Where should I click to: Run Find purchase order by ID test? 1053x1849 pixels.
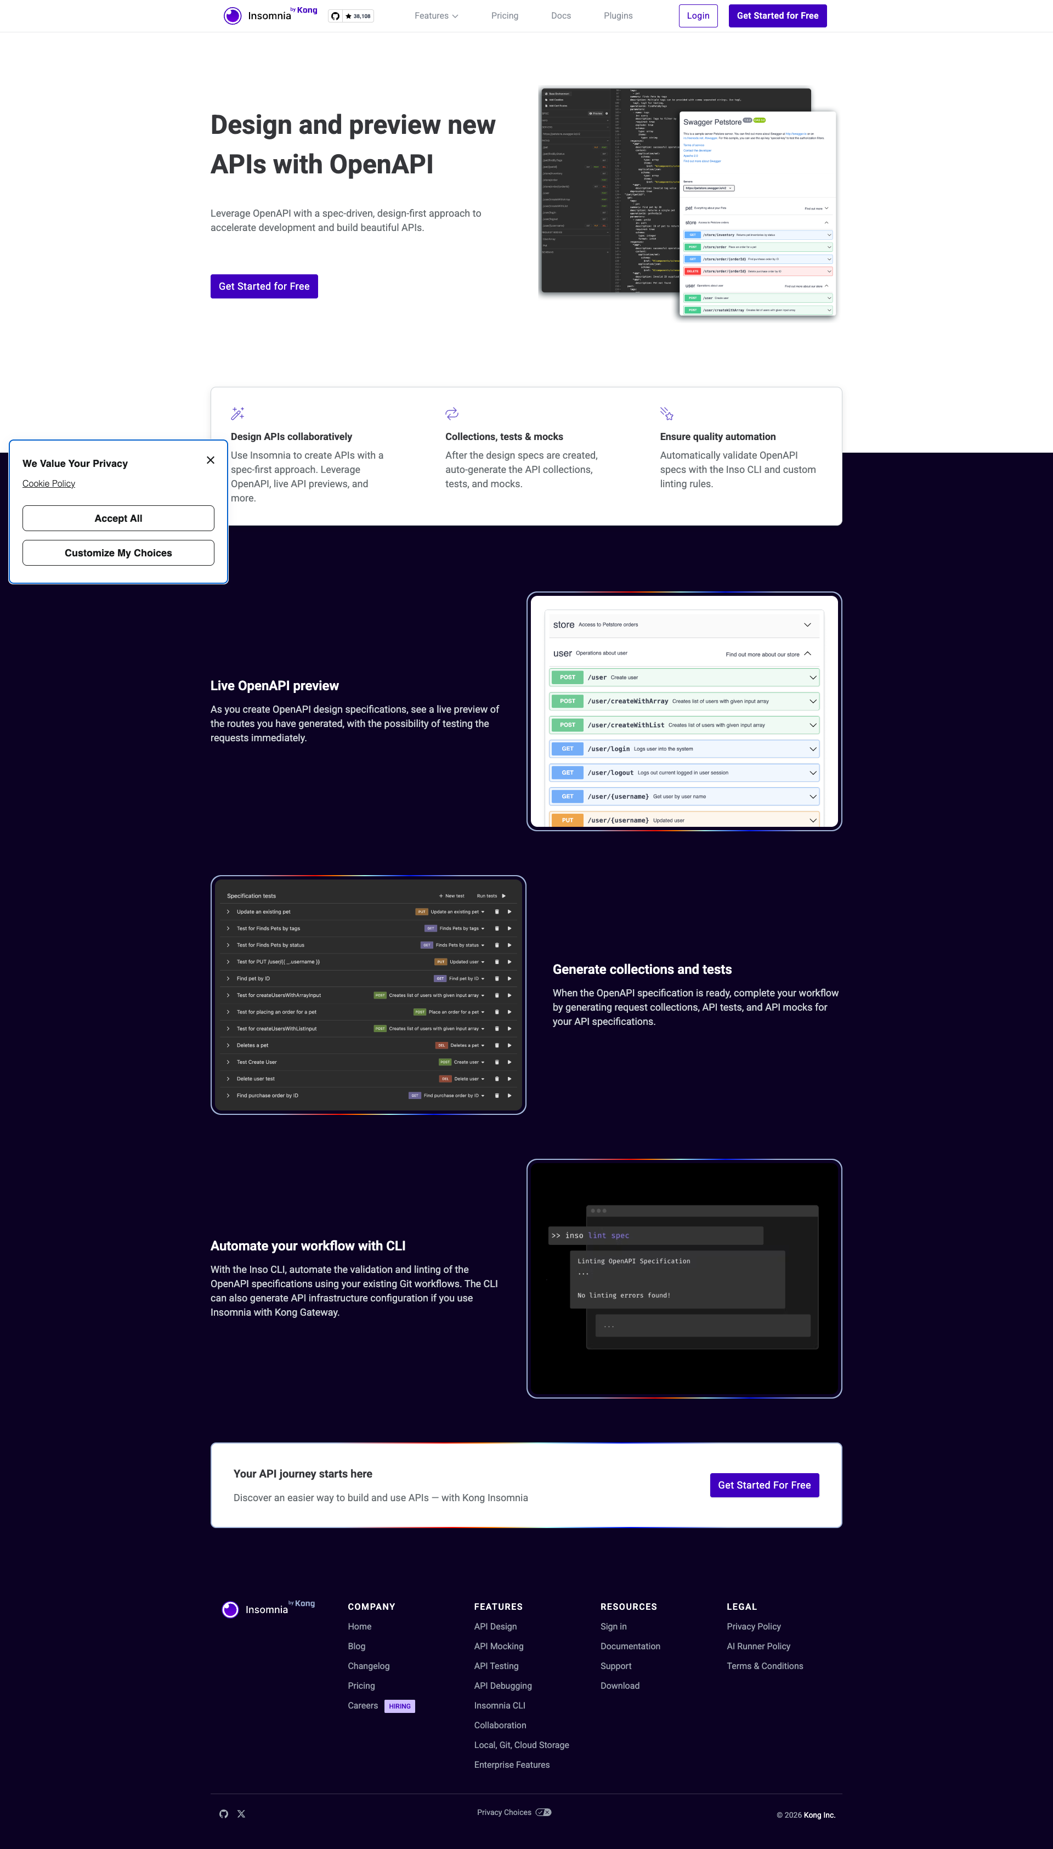[509, 1095]
